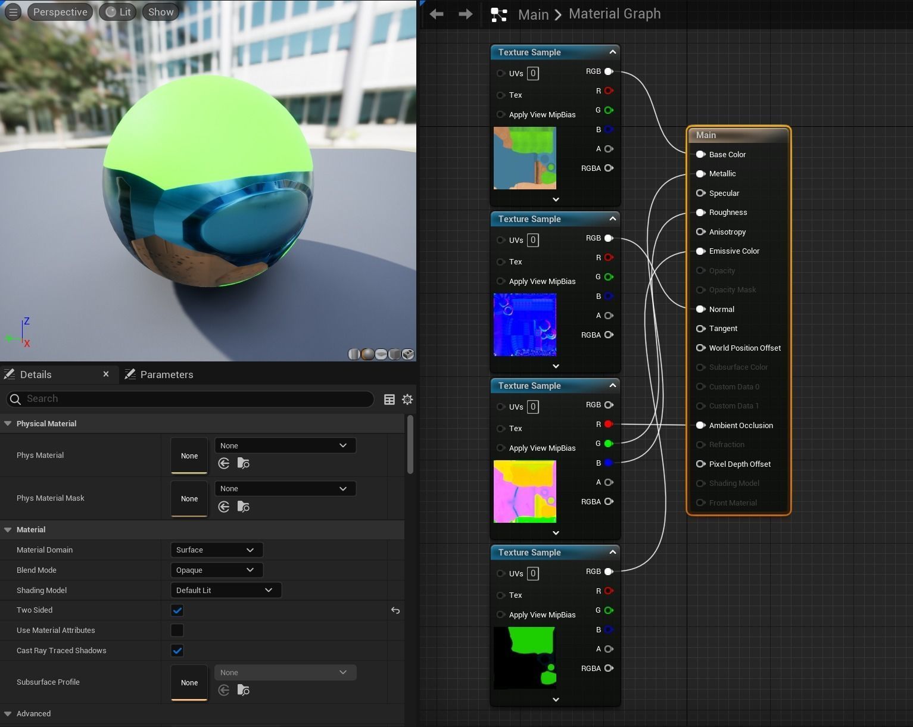
Task: Click the Pixel Depth Offset input pin
Action: click(x=700, y=464)
